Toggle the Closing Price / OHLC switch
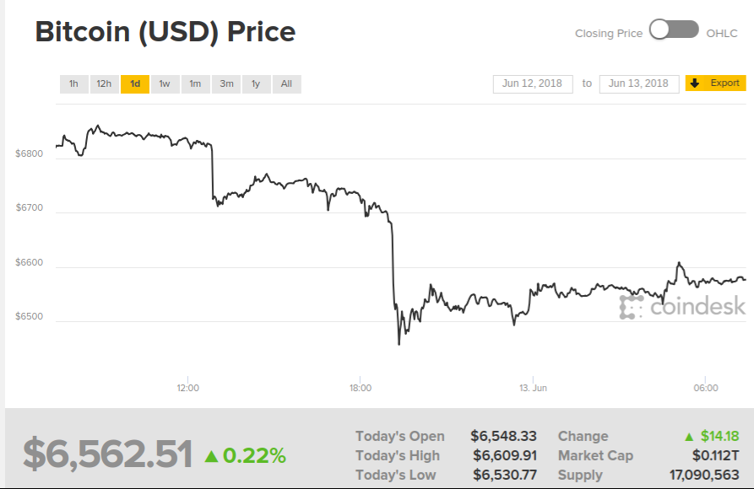Screen dimensions: 754x489 pos(674,30)
